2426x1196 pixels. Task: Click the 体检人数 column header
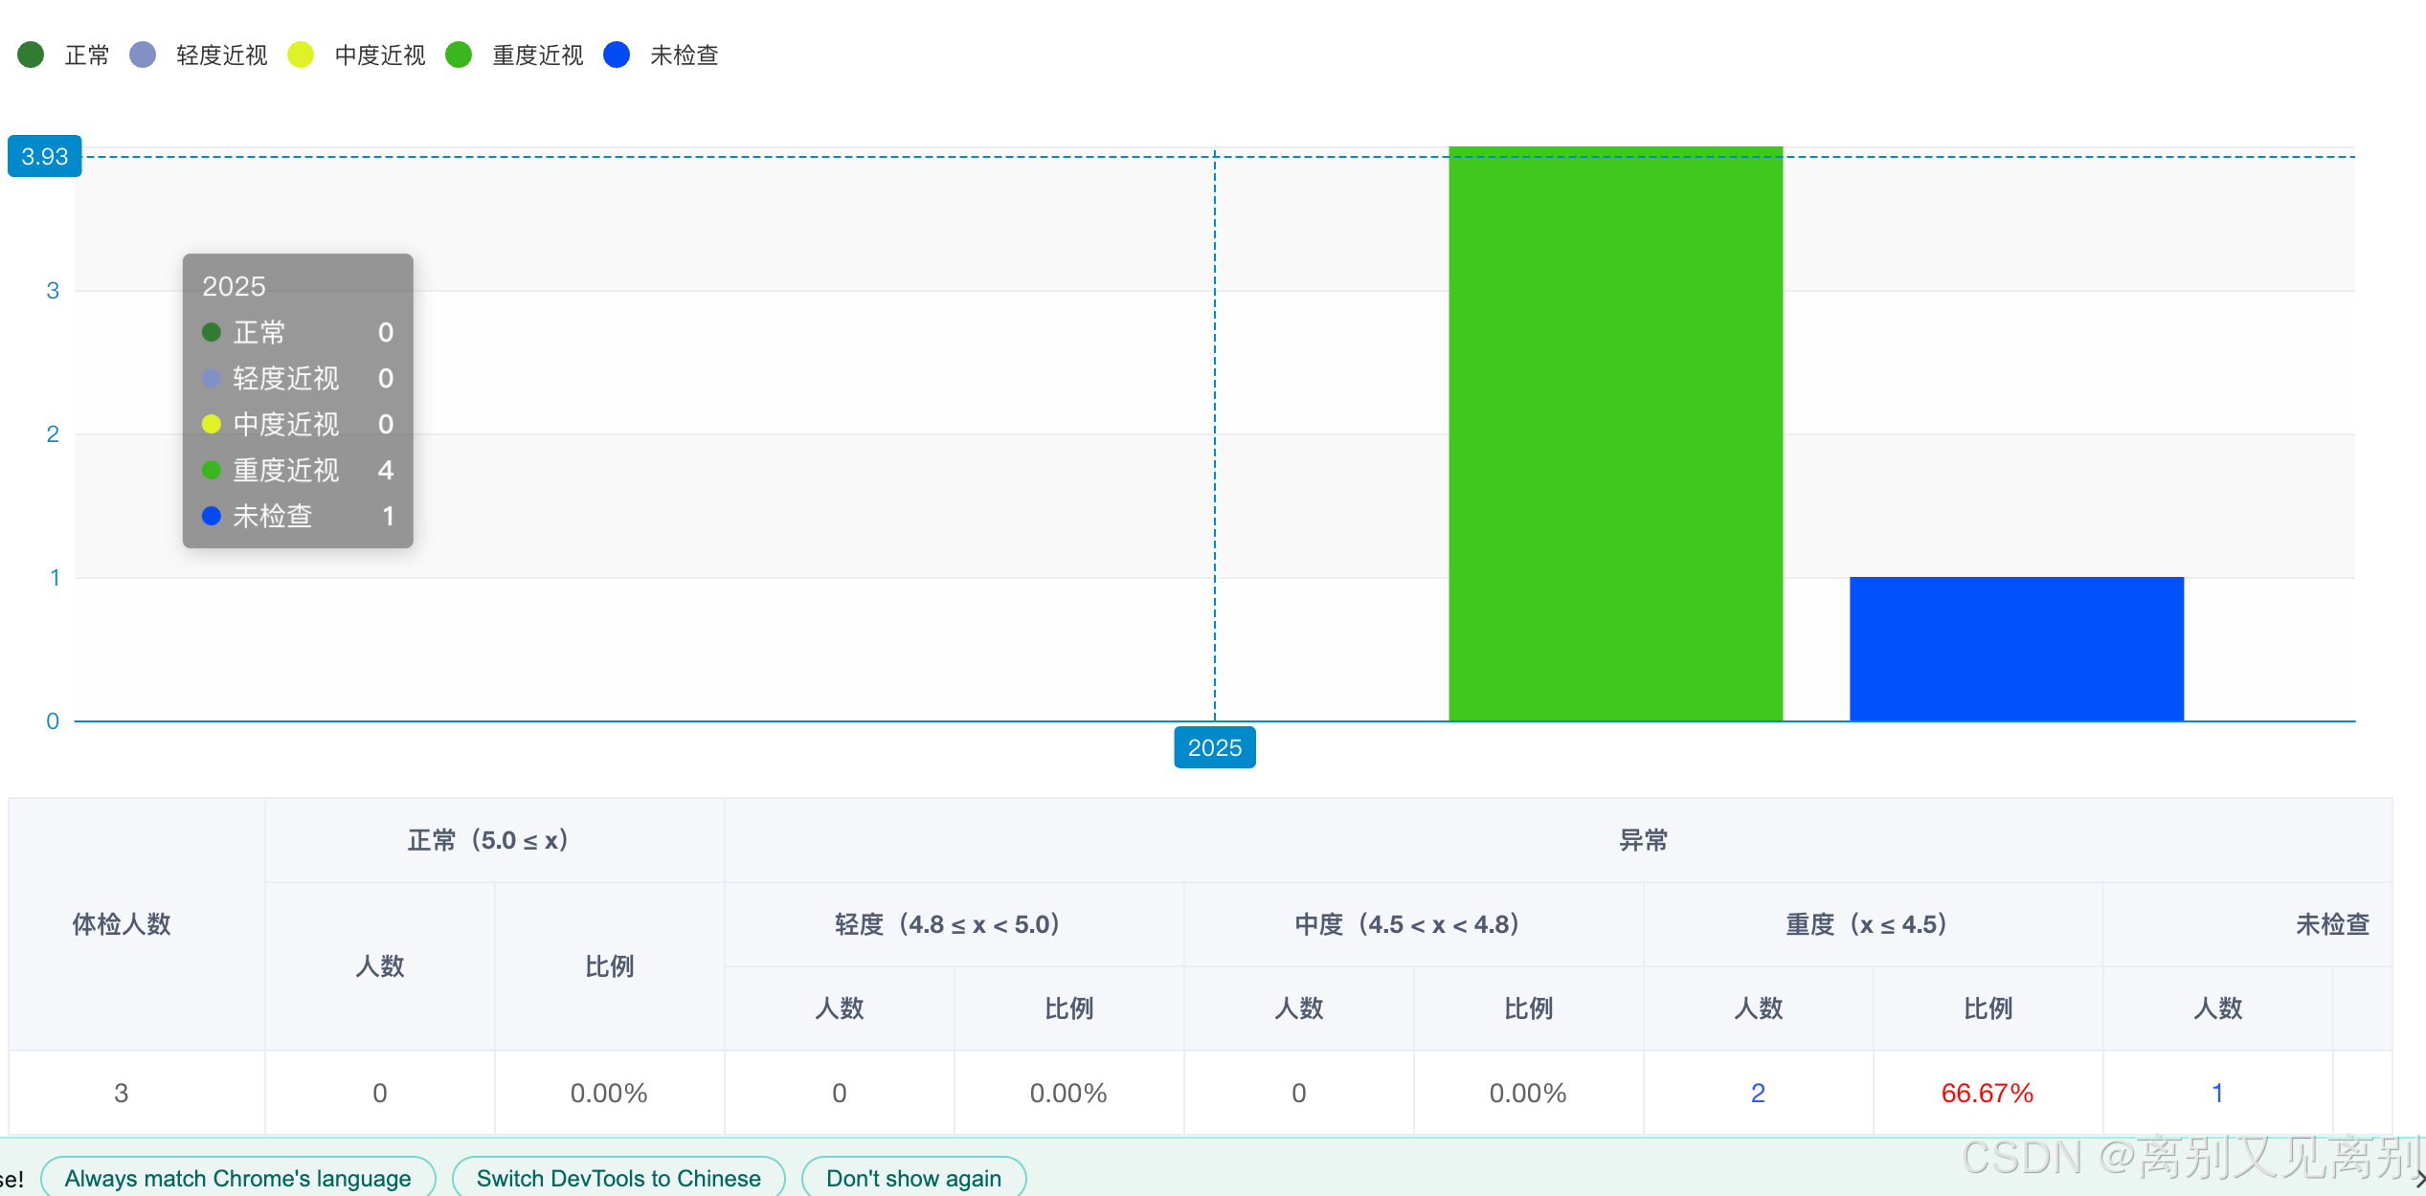122,924
